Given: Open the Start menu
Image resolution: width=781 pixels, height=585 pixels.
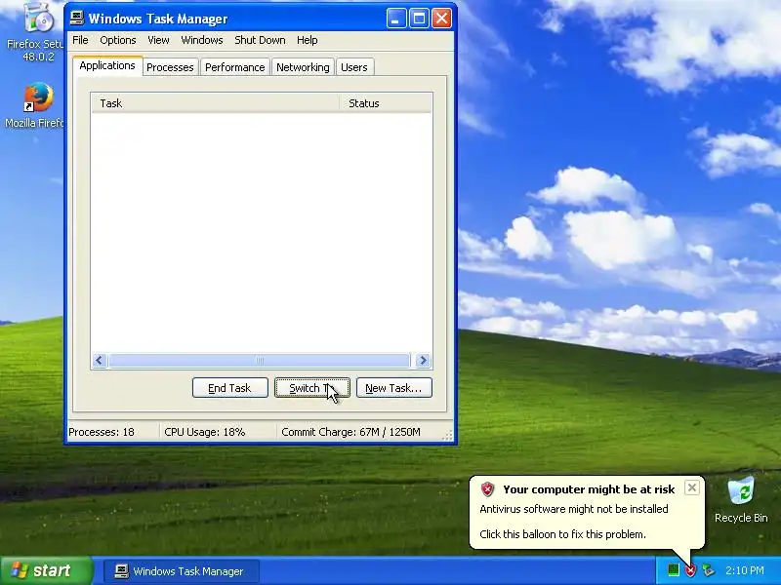Looking at the screenshot, I should click(x=47, y=570).
